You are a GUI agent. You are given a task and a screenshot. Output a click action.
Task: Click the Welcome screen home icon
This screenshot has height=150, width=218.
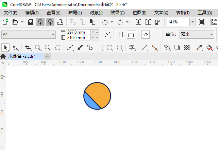tap(3, 56)
